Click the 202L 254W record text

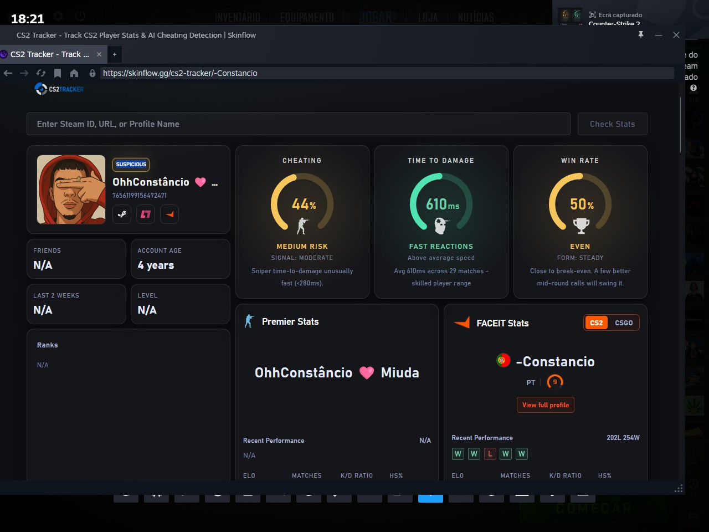coord(623,438)
